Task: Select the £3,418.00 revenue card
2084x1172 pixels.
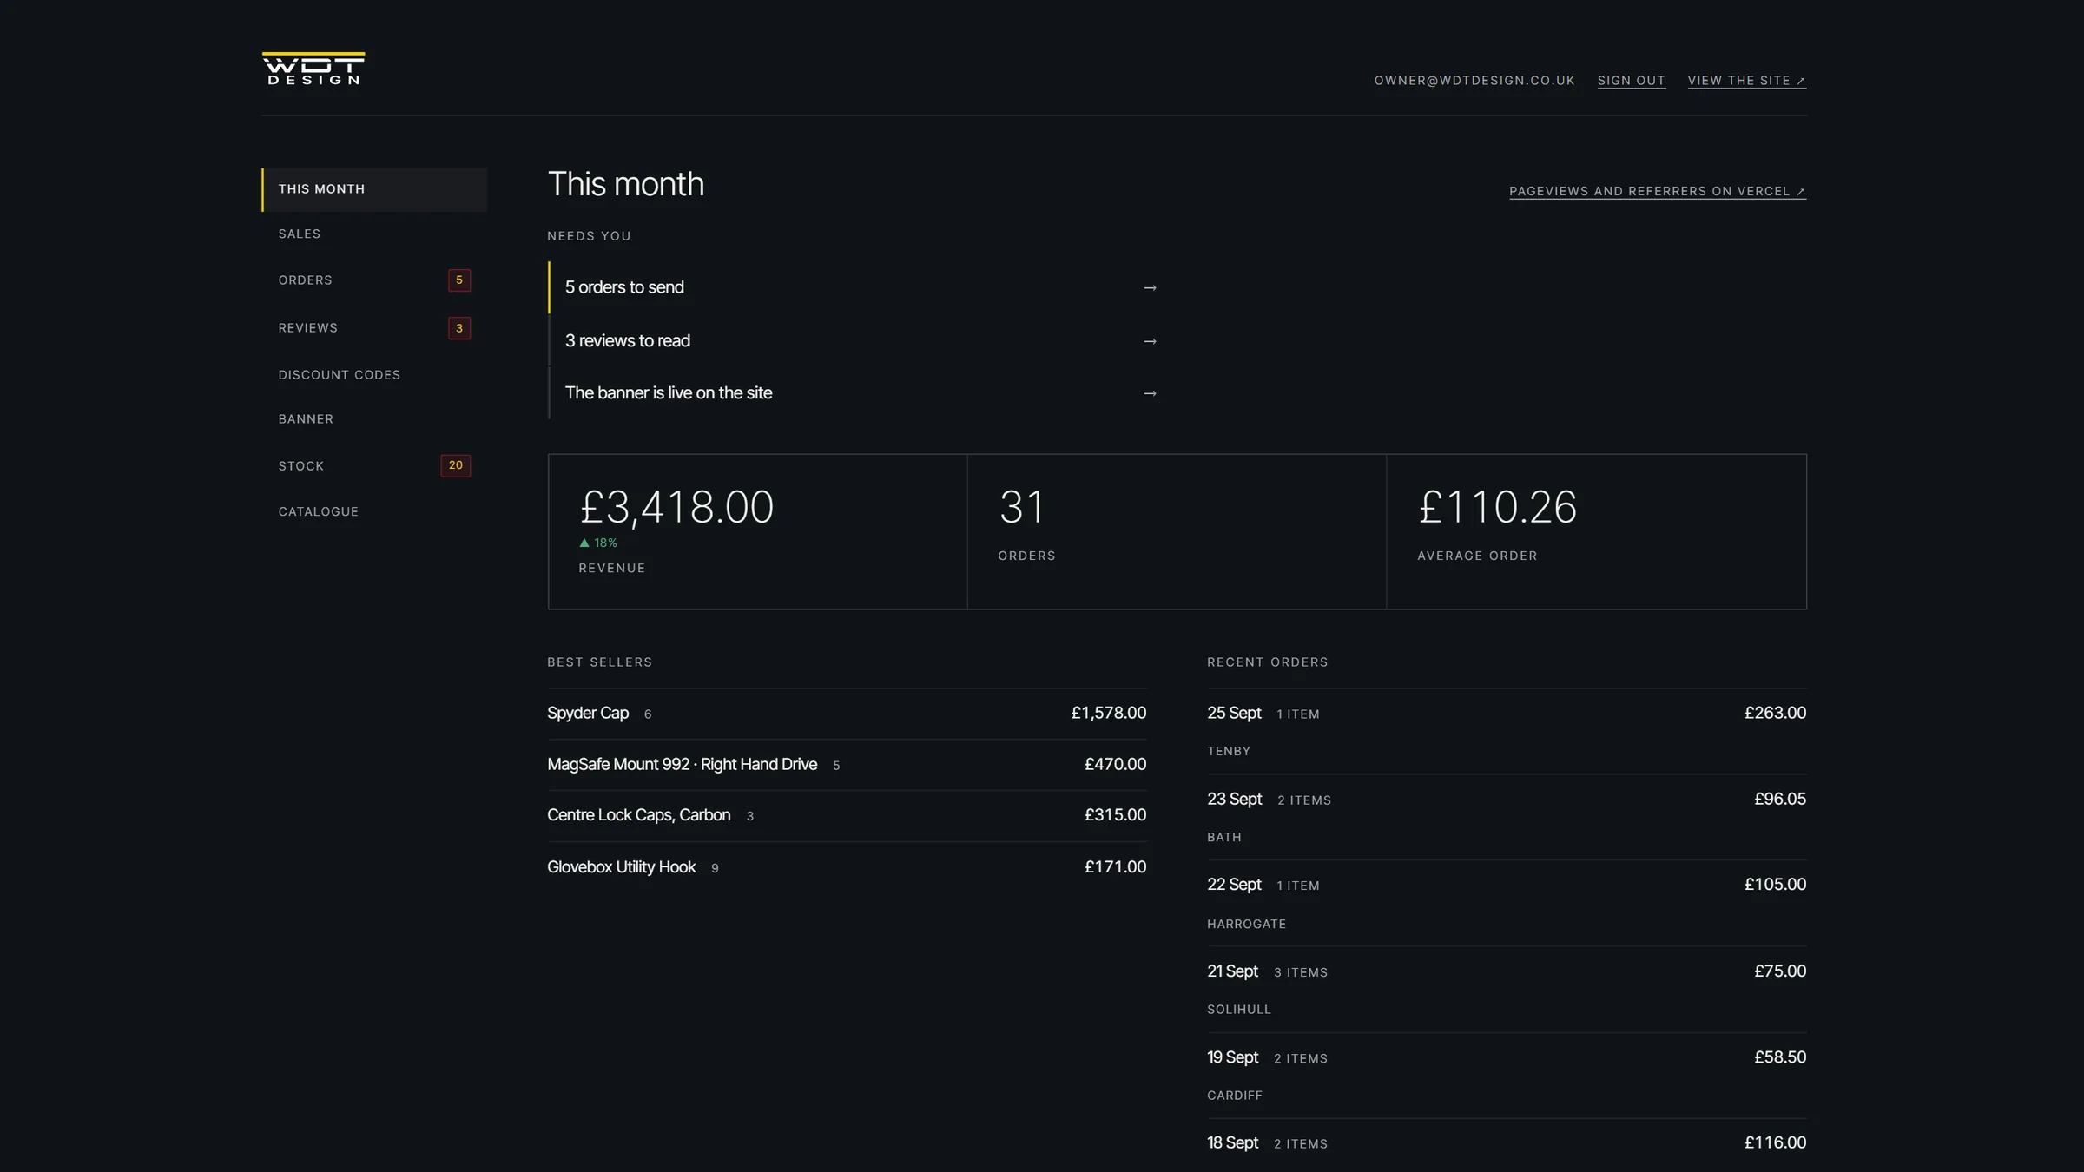Action: [758, 531]
